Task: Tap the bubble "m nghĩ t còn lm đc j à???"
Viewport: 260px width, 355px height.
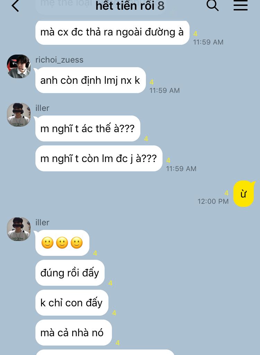Action: (x=99, y=159)
